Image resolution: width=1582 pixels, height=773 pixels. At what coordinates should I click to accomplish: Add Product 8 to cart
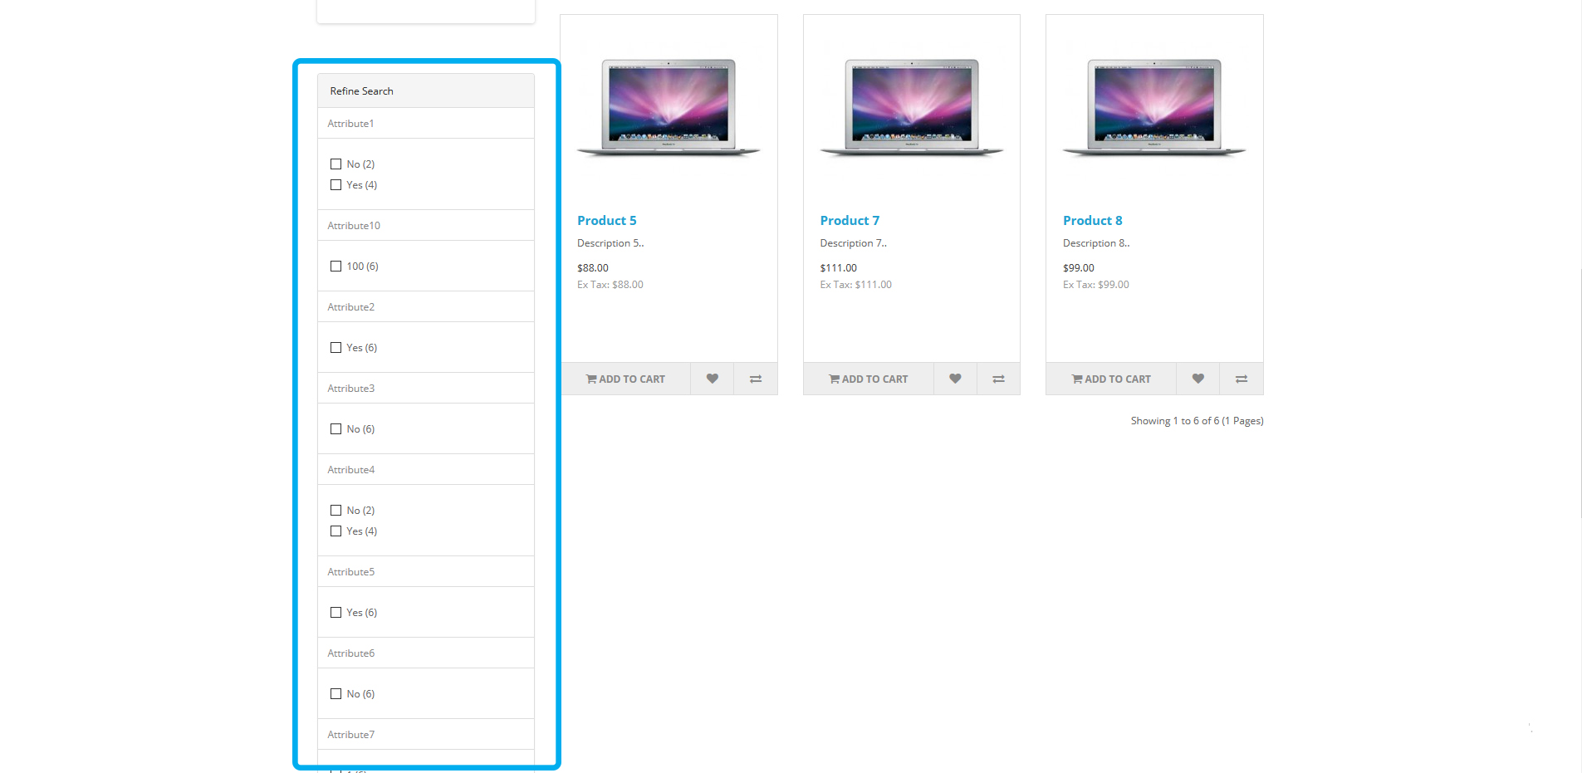(1111, 379)
